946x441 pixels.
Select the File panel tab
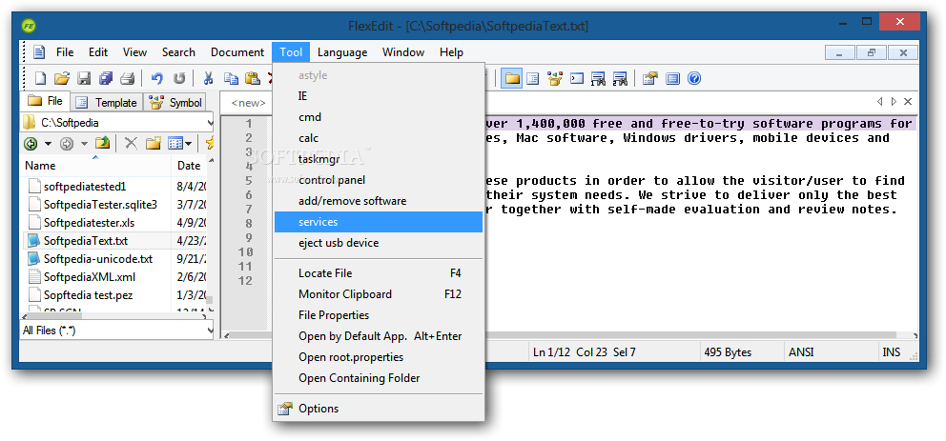45,101
